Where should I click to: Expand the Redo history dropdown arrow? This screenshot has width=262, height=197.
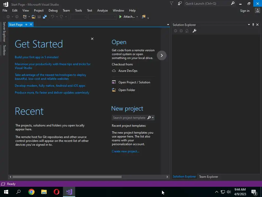pos(66,17)
